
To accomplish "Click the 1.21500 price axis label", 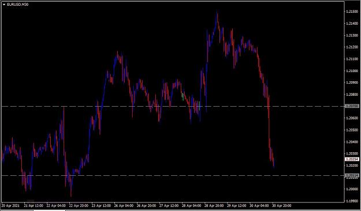I will click(352, 12).
